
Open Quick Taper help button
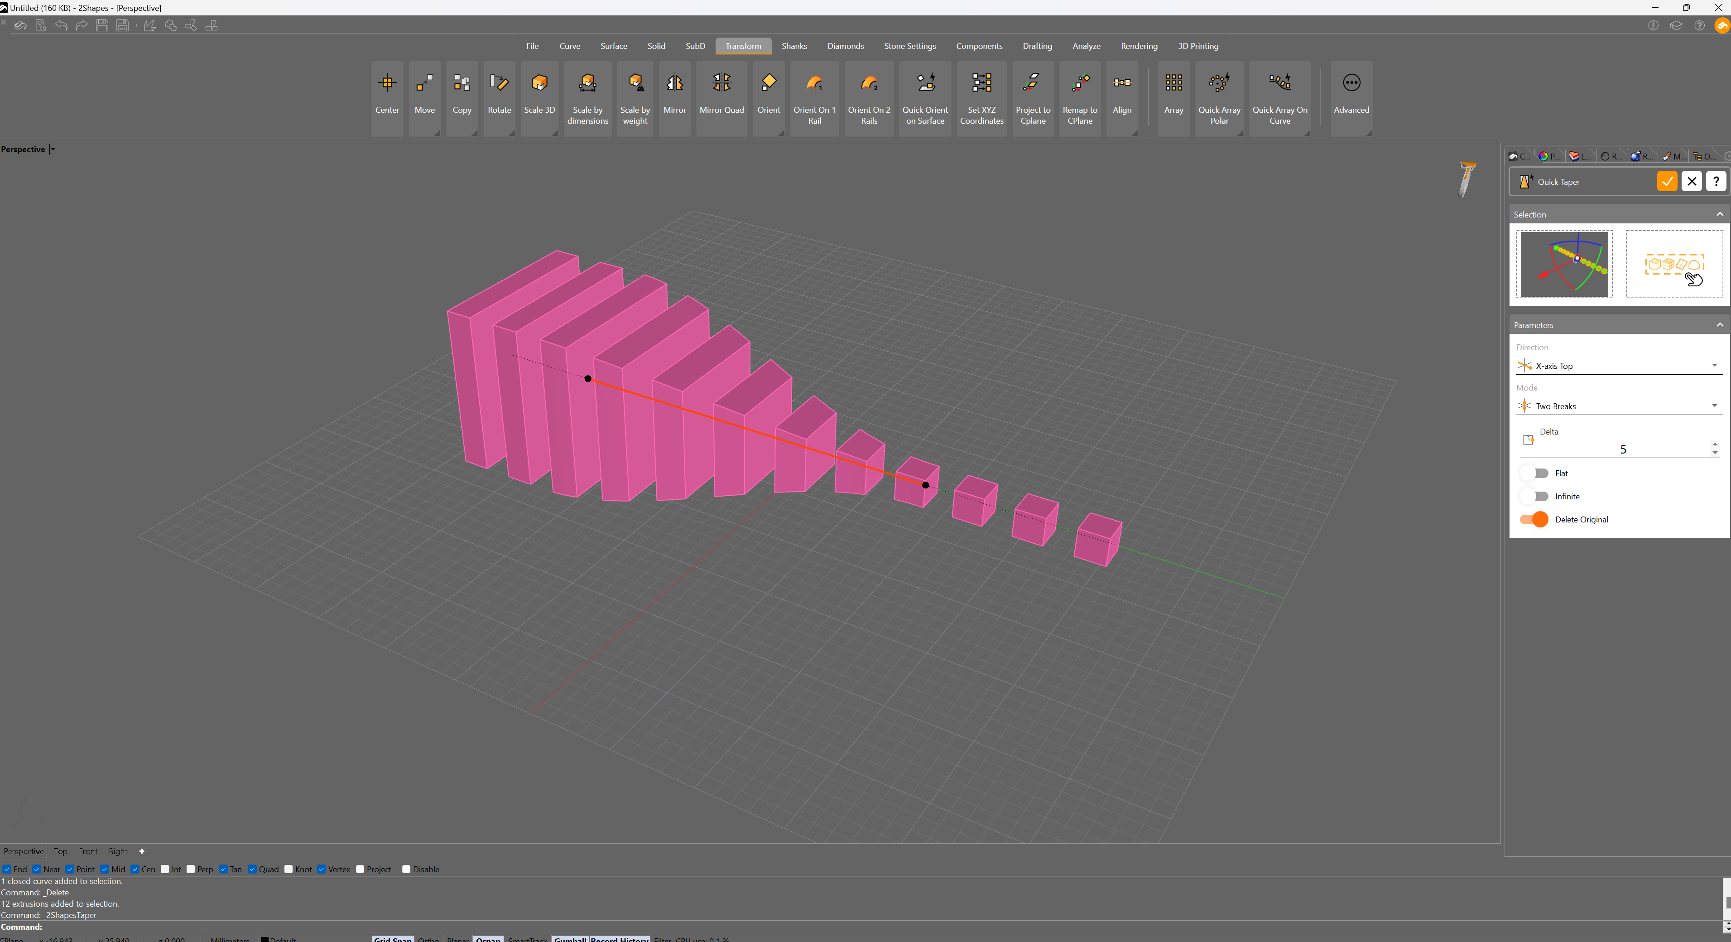tap(1716, 182)
